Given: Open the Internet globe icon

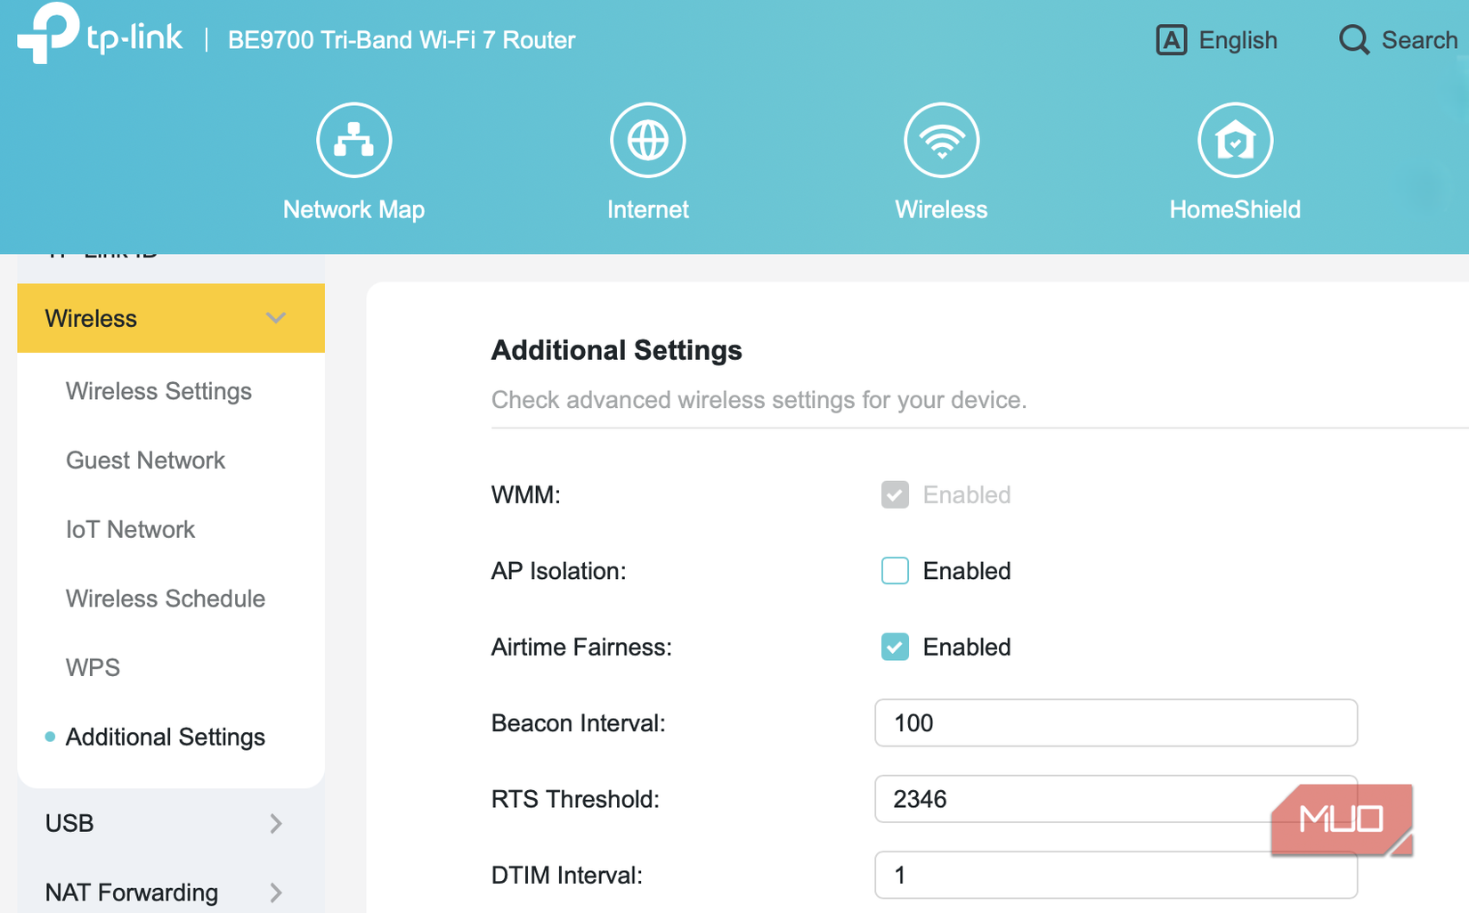Looking at the screenshot, I should (647, 140).
